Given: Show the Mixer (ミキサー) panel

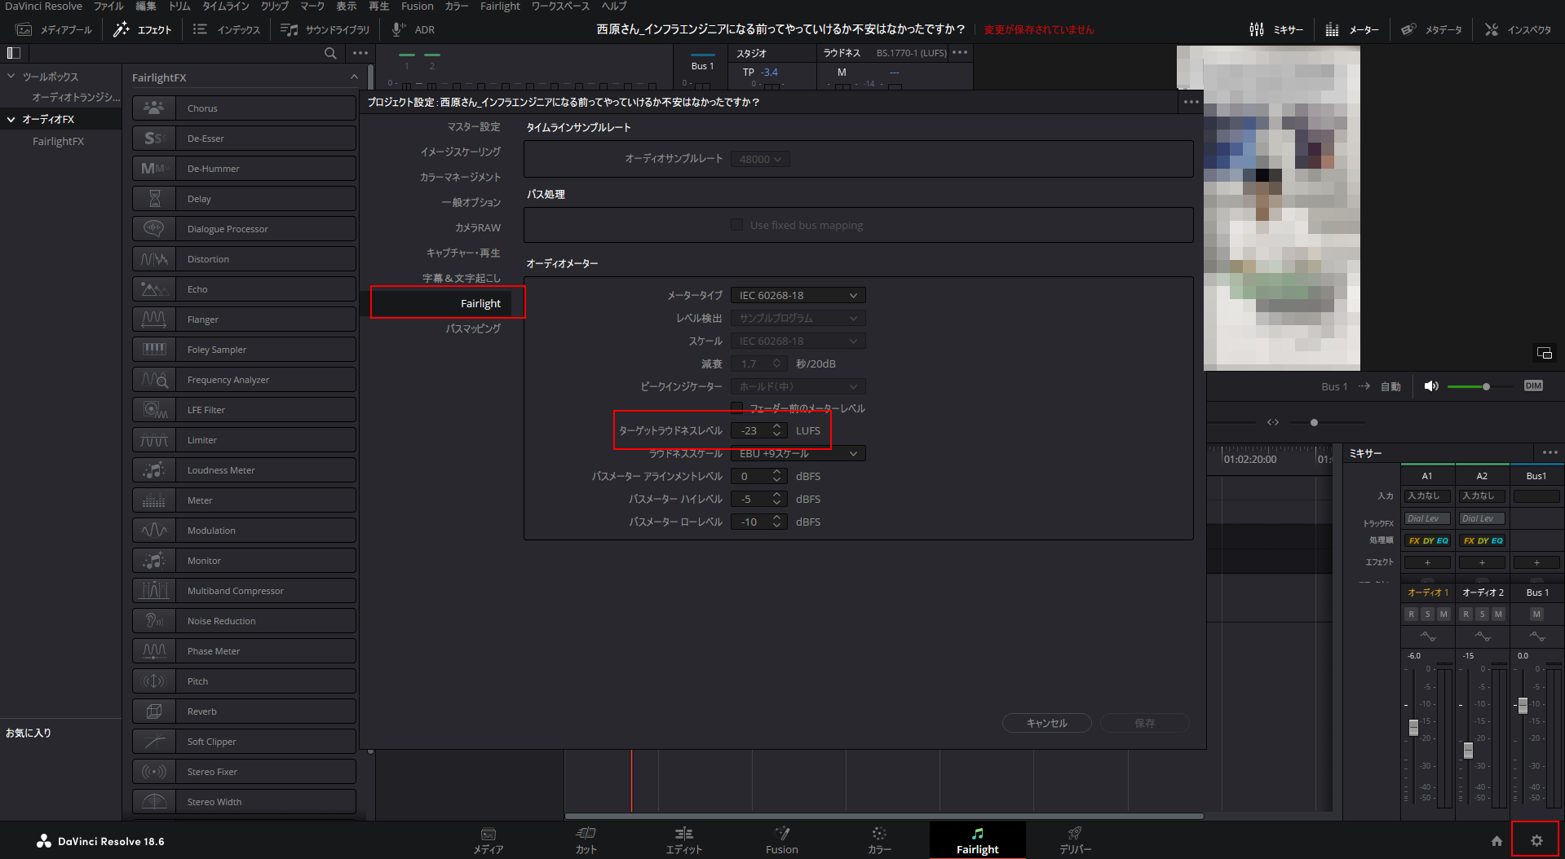Looking at the screenshot, I should [1276, 29].
